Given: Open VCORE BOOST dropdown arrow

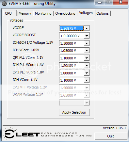Looking at the screenshot, I should coord(87,36).
